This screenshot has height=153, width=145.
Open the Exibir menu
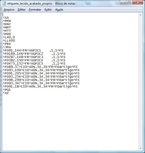point(48,10)
